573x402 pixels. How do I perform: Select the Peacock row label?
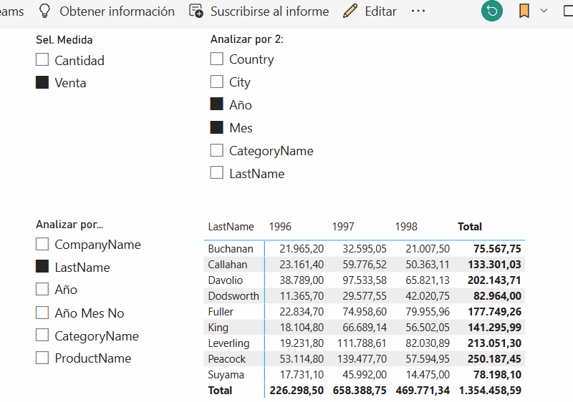click(226, 359)
